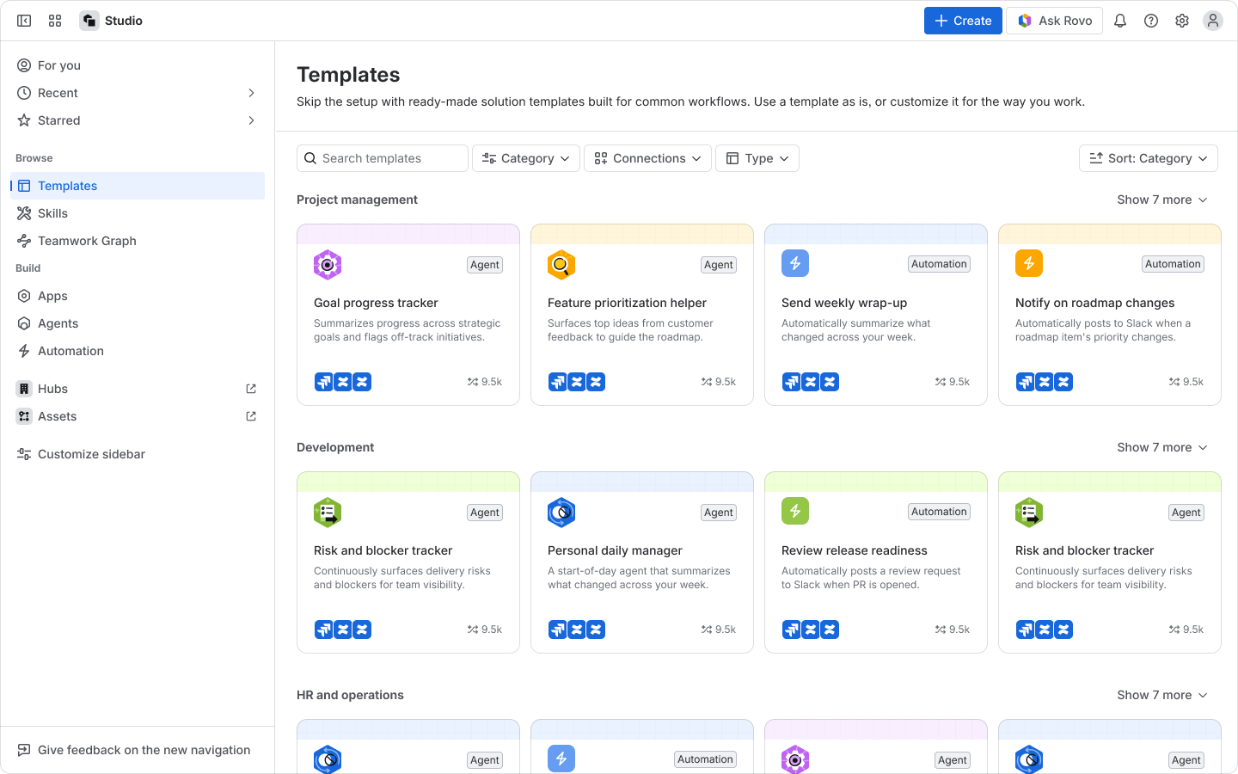The image size is (1238, 774).
Task: Open the Notify on roadmap changes card title
Action: (1094, 303)
